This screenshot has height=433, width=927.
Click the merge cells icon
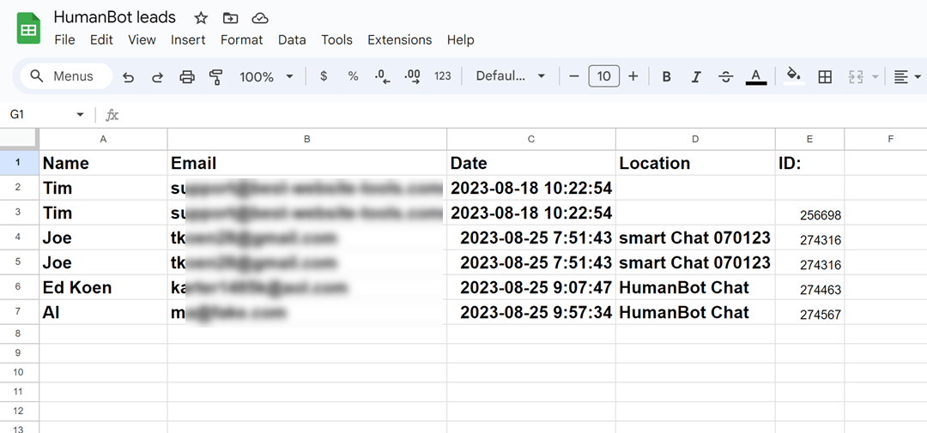click(x=856, y=77)
